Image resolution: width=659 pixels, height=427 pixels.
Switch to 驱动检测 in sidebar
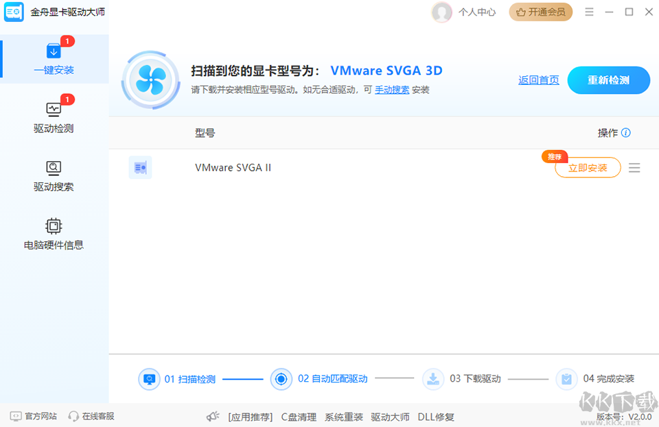coord(54,117)
